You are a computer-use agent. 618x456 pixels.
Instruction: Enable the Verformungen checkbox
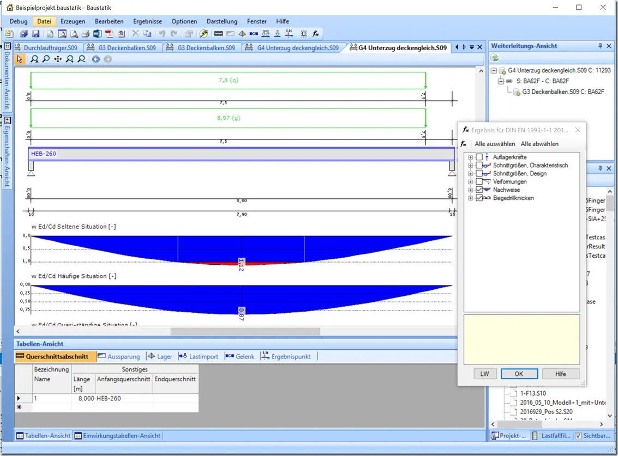coord(479,182)
